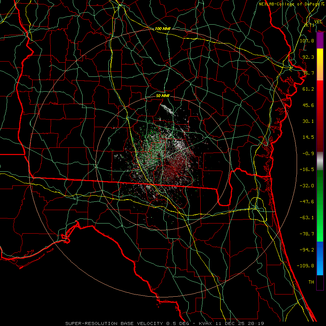Select the blue segment of the color bar
326x326 pixels.
click(x=320, y=258)
